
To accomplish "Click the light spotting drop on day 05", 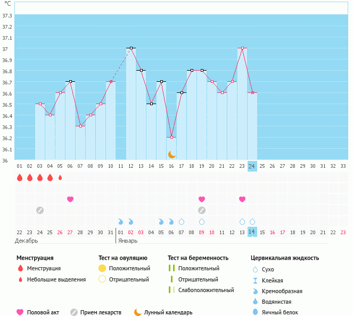I will tap(60, 177).
